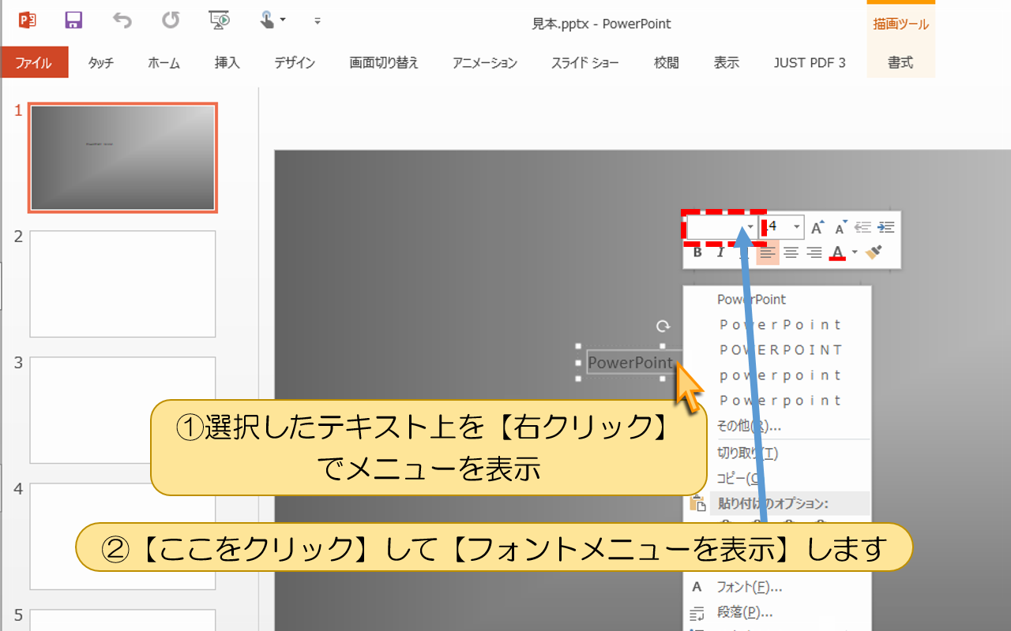Switch to the 表示 tab
The image size is (1011, 631).
coord(726,62)
